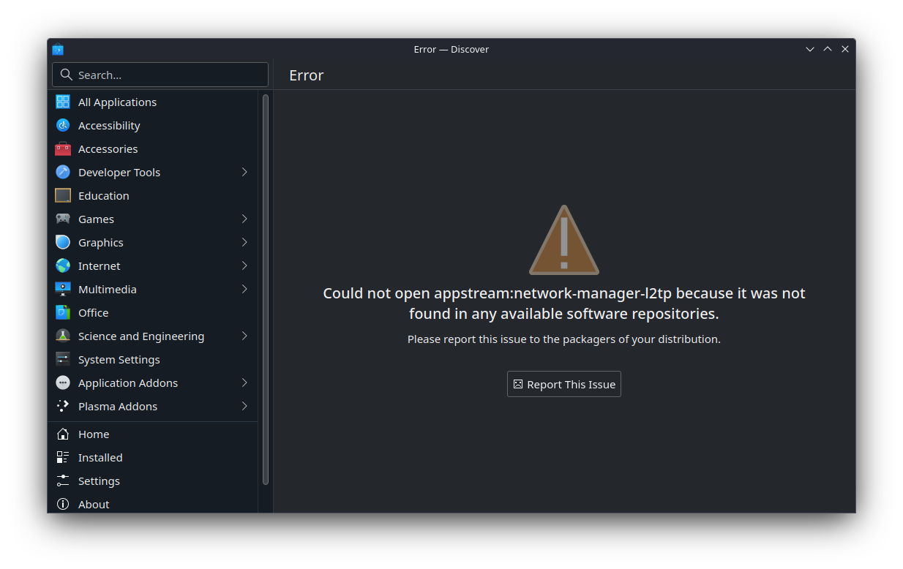This screenshot has height=569, width=903.
Task: Select the Education category label
Action: pos(104,196)
